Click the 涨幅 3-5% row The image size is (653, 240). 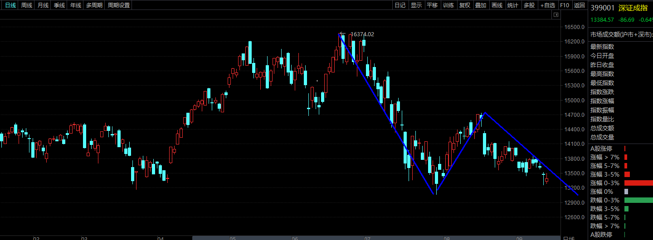pyautogui.click(x=621, y=174)
